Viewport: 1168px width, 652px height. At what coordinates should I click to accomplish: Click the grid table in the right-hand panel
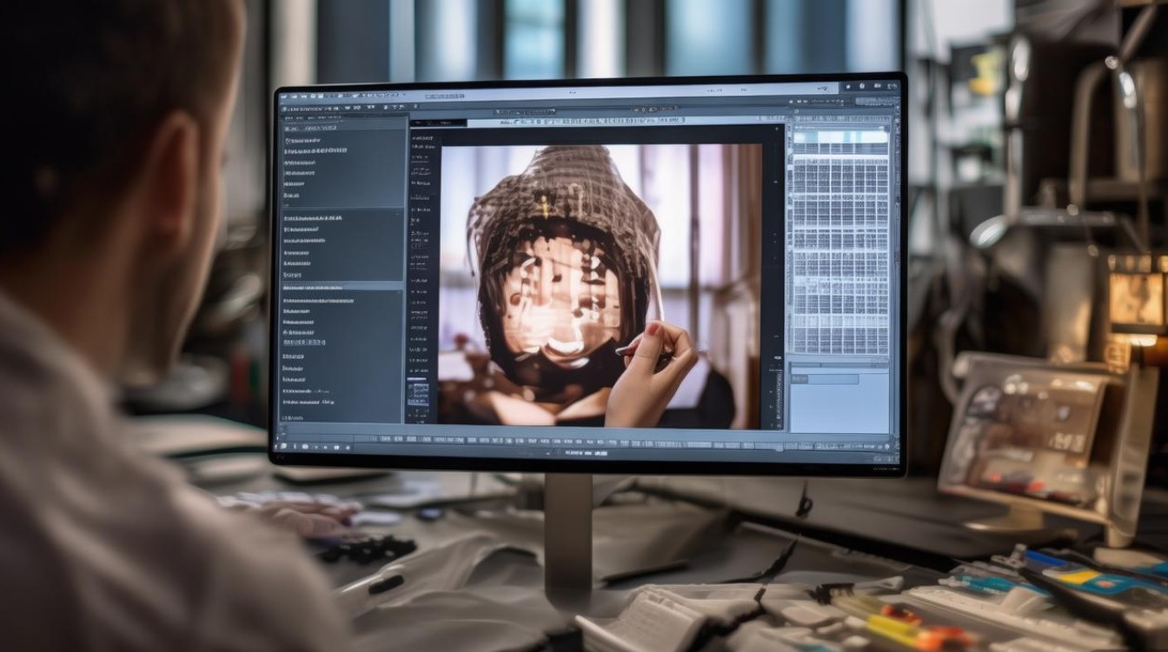840,243
